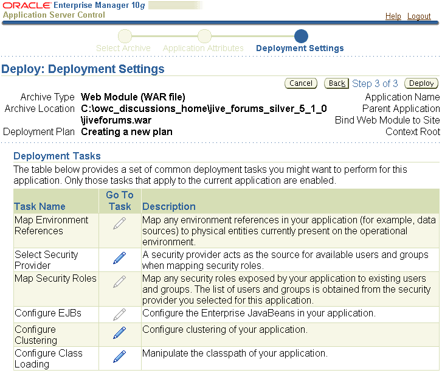Click the Deploy button
Viewport: 442px width, 373px height.
[x=421, y=83]
